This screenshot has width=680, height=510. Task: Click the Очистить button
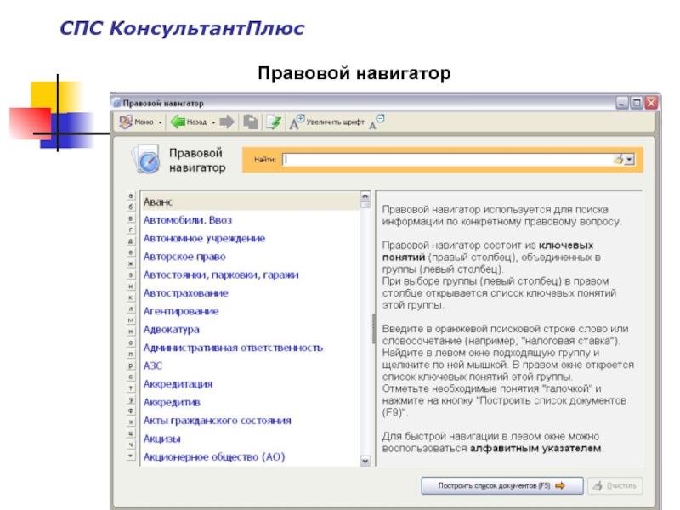click(x=615, y=485)
